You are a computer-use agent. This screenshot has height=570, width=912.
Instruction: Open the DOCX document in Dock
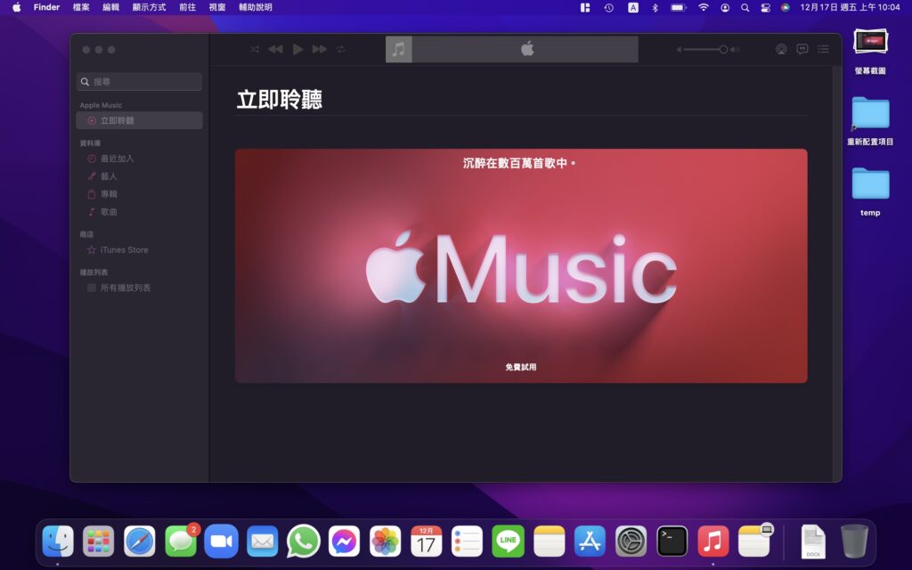coord(813,541)
